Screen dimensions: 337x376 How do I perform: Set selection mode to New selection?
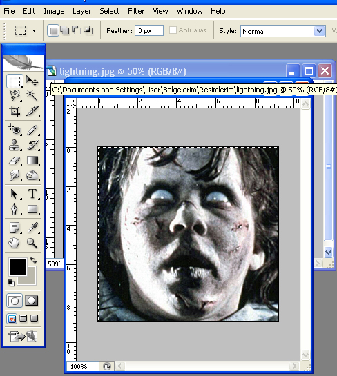coord(53,30)
